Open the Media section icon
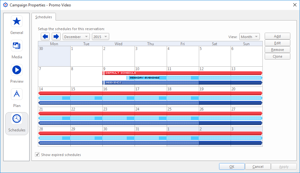This screenshot has width=300, height=173. 17,46
